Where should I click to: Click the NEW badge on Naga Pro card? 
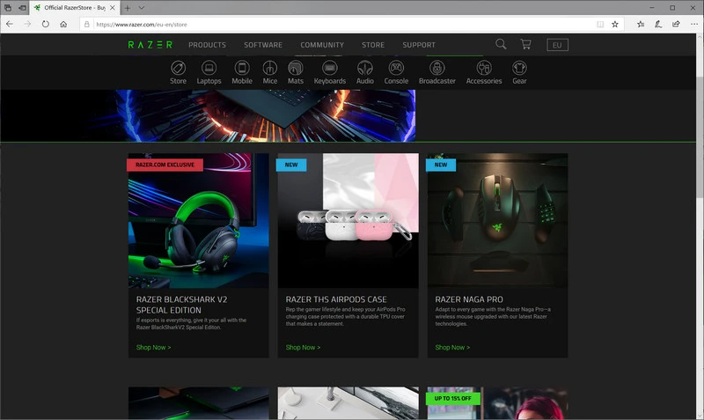point(441,165)
